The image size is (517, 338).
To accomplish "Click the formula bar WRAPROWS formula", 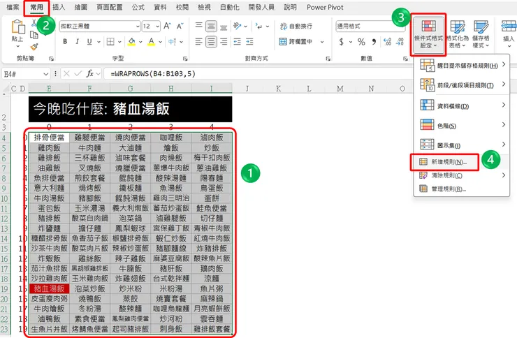I will tap(153, 74).
